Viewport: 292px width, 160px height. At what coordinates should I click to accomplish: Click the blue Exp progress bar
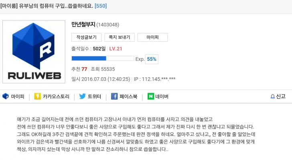tap(103, 58)
